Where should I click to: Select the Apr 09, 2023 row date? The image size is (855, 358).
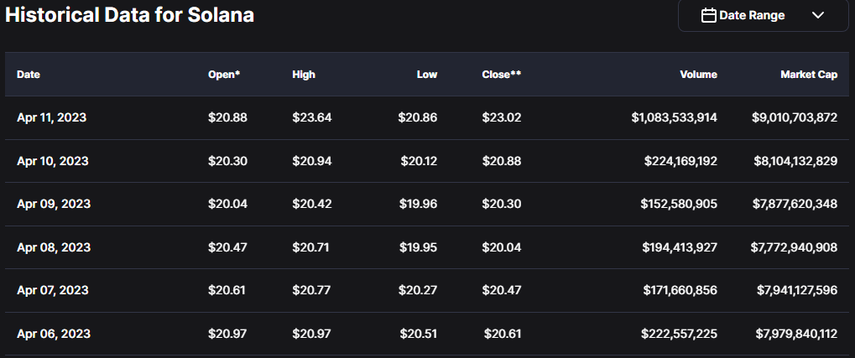[52, 205]
